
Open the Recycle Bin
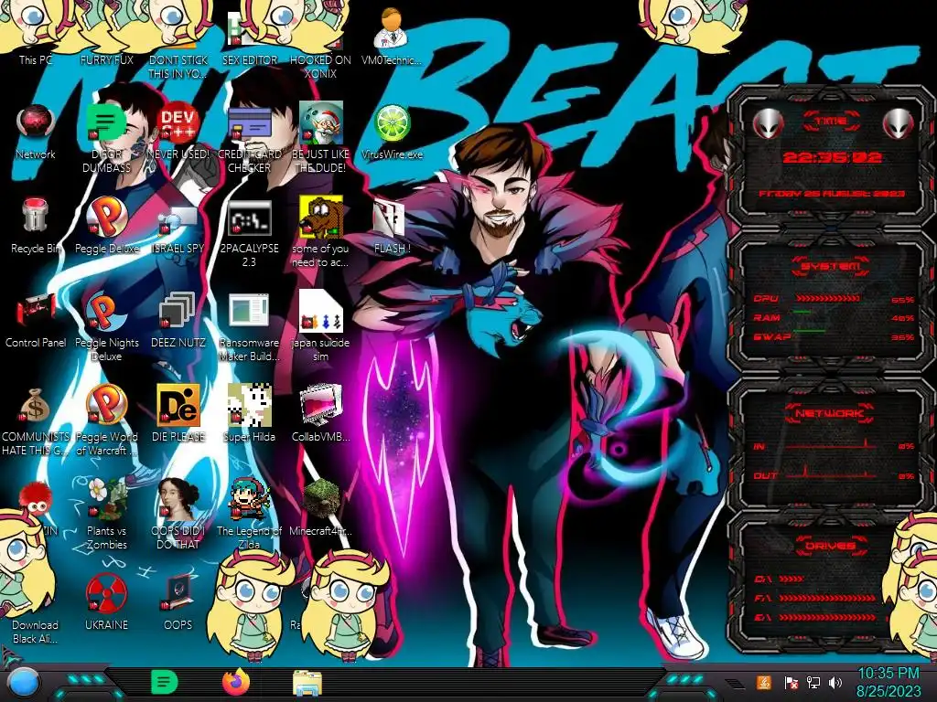(36, 226)
